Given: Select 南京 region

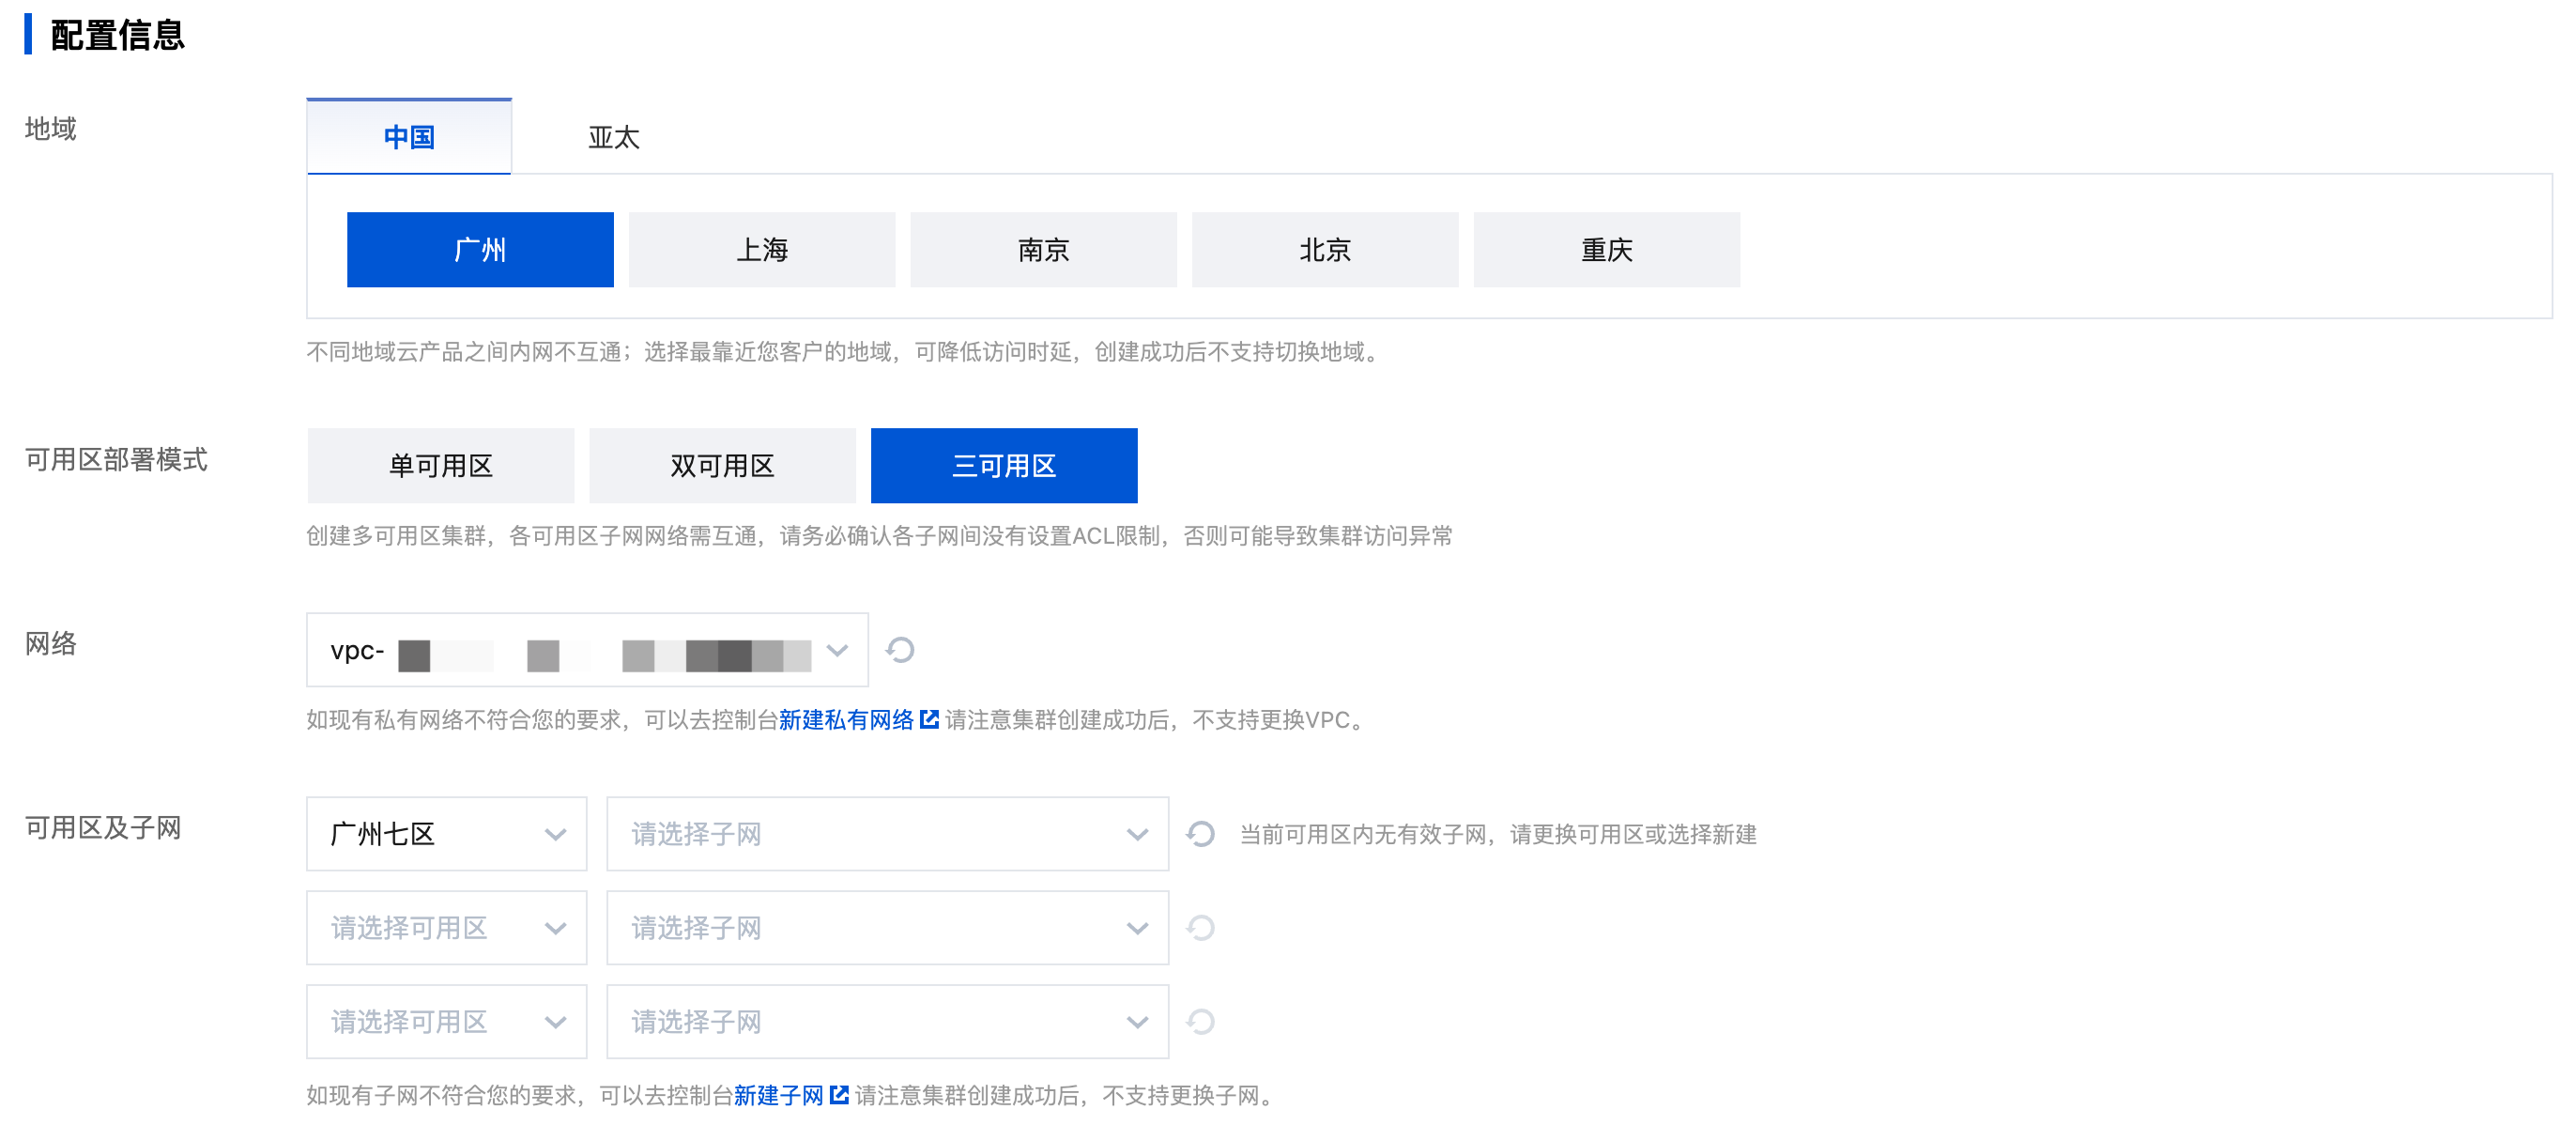Looking at the screenshot, I should (1043, 250).
